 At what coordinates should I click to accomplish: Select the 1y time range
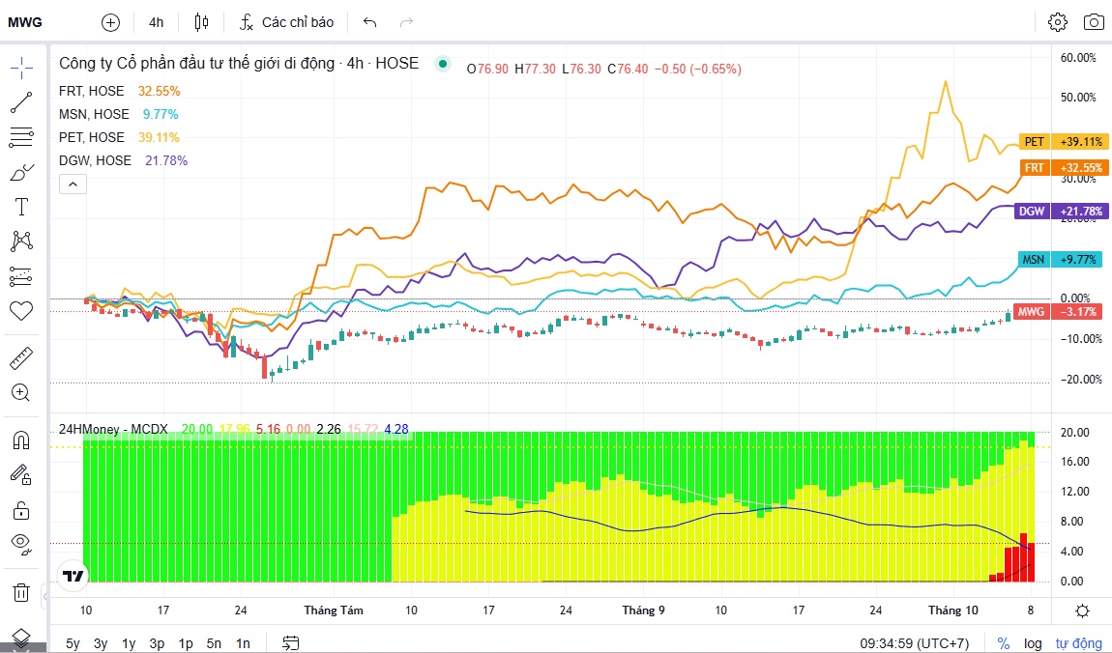(x=129, y=643)
